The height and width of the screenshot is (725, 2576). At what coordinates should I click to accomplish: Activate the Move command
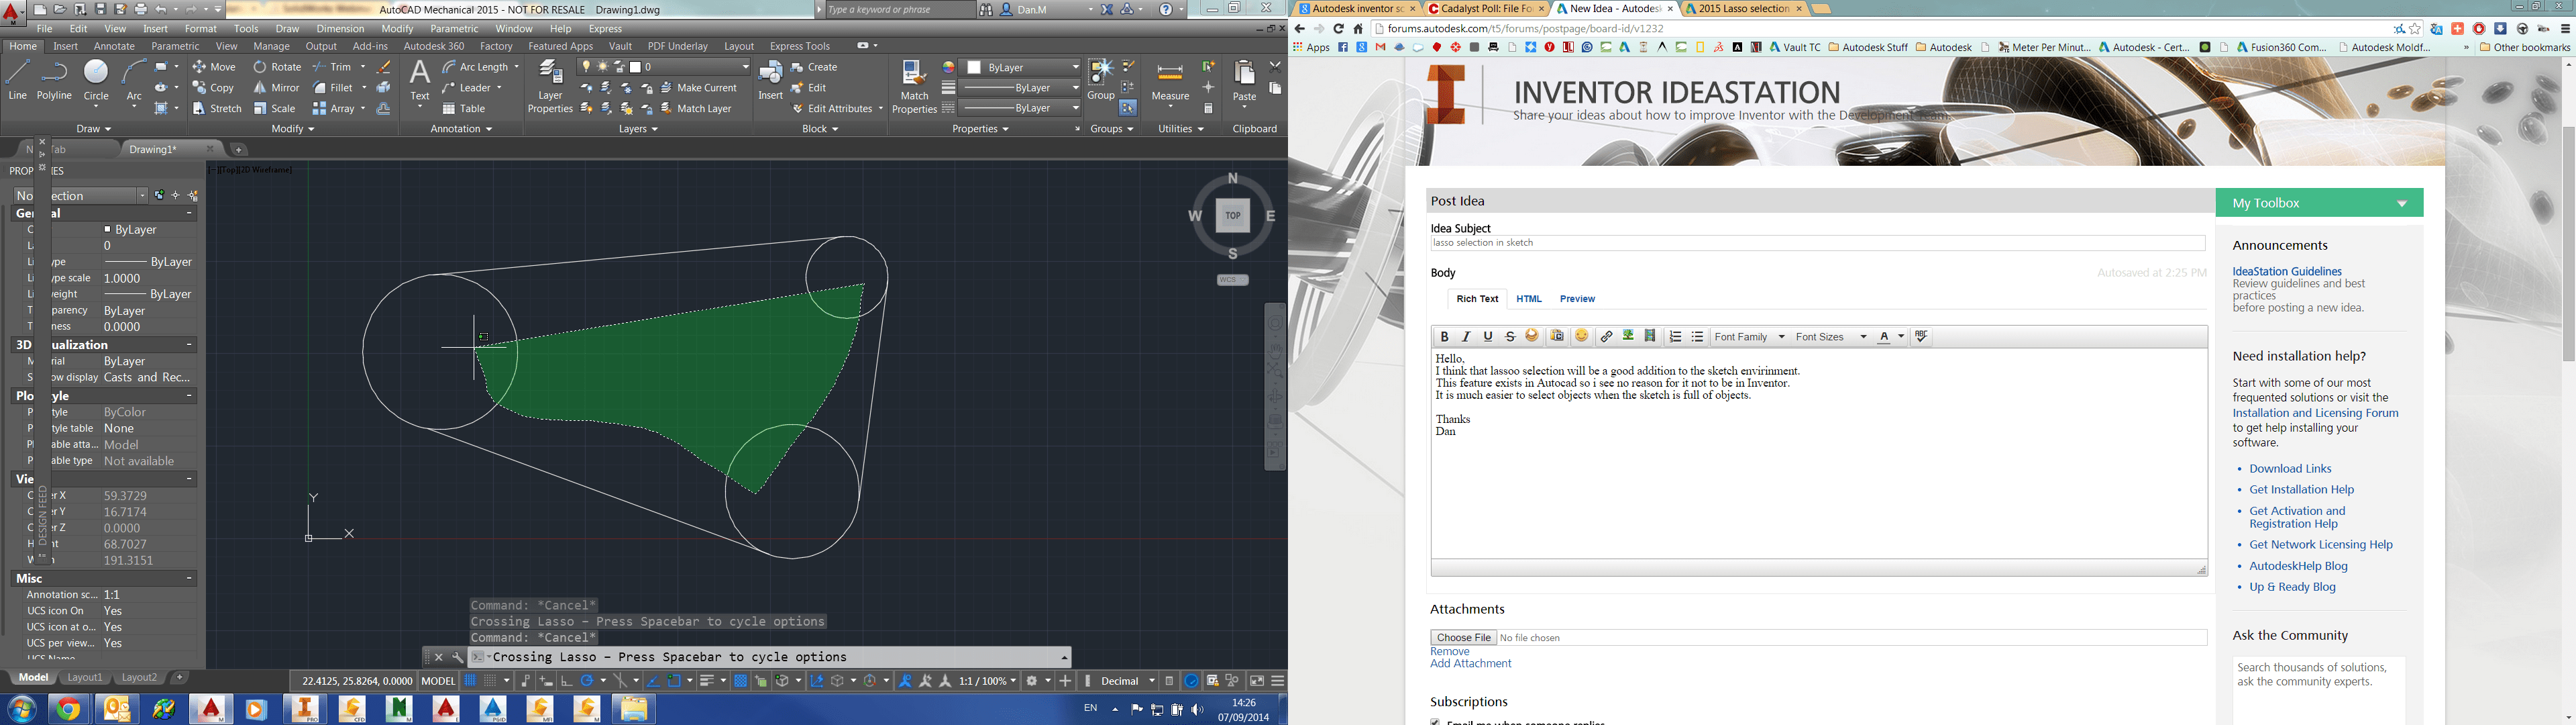(213, 66)
